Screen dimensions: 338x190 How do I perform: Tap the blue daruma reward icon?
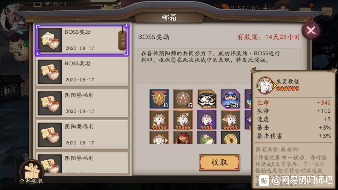(x=231, y=99)
